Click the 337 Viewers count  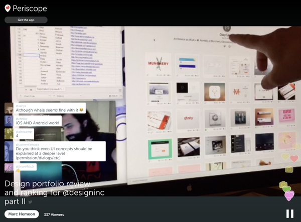[54, 214]
